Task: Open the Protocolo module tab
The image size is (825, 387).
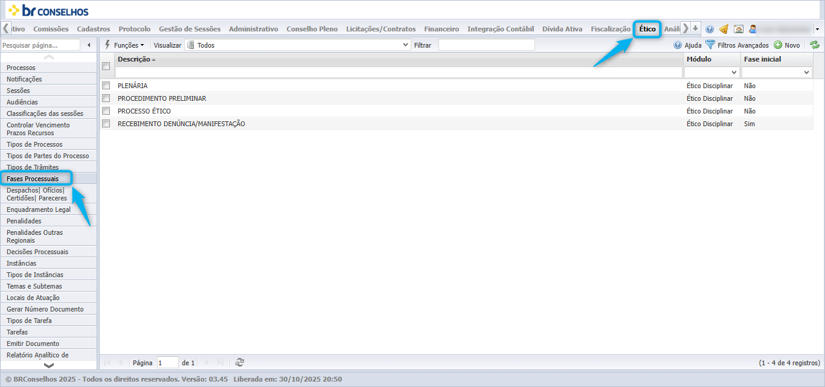Action: click(x=135, y=29)
